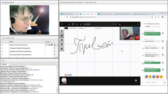The height and width of the screenshot is (94, 168).
Task: Click the message input field
Action: tap(154, 83)
